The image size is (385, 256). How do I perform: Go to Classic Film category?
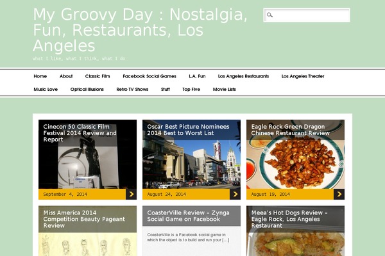(x=98, y=76)
